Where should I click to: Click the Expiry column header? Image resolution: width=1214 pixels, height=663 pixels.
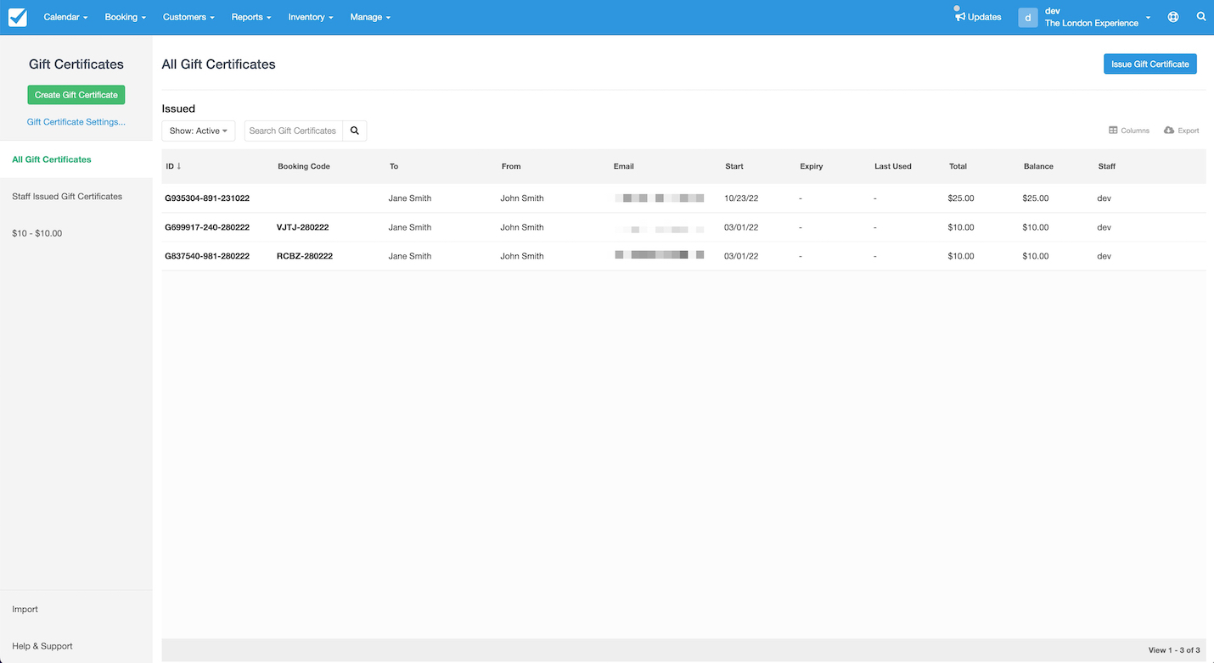point(812,166)
